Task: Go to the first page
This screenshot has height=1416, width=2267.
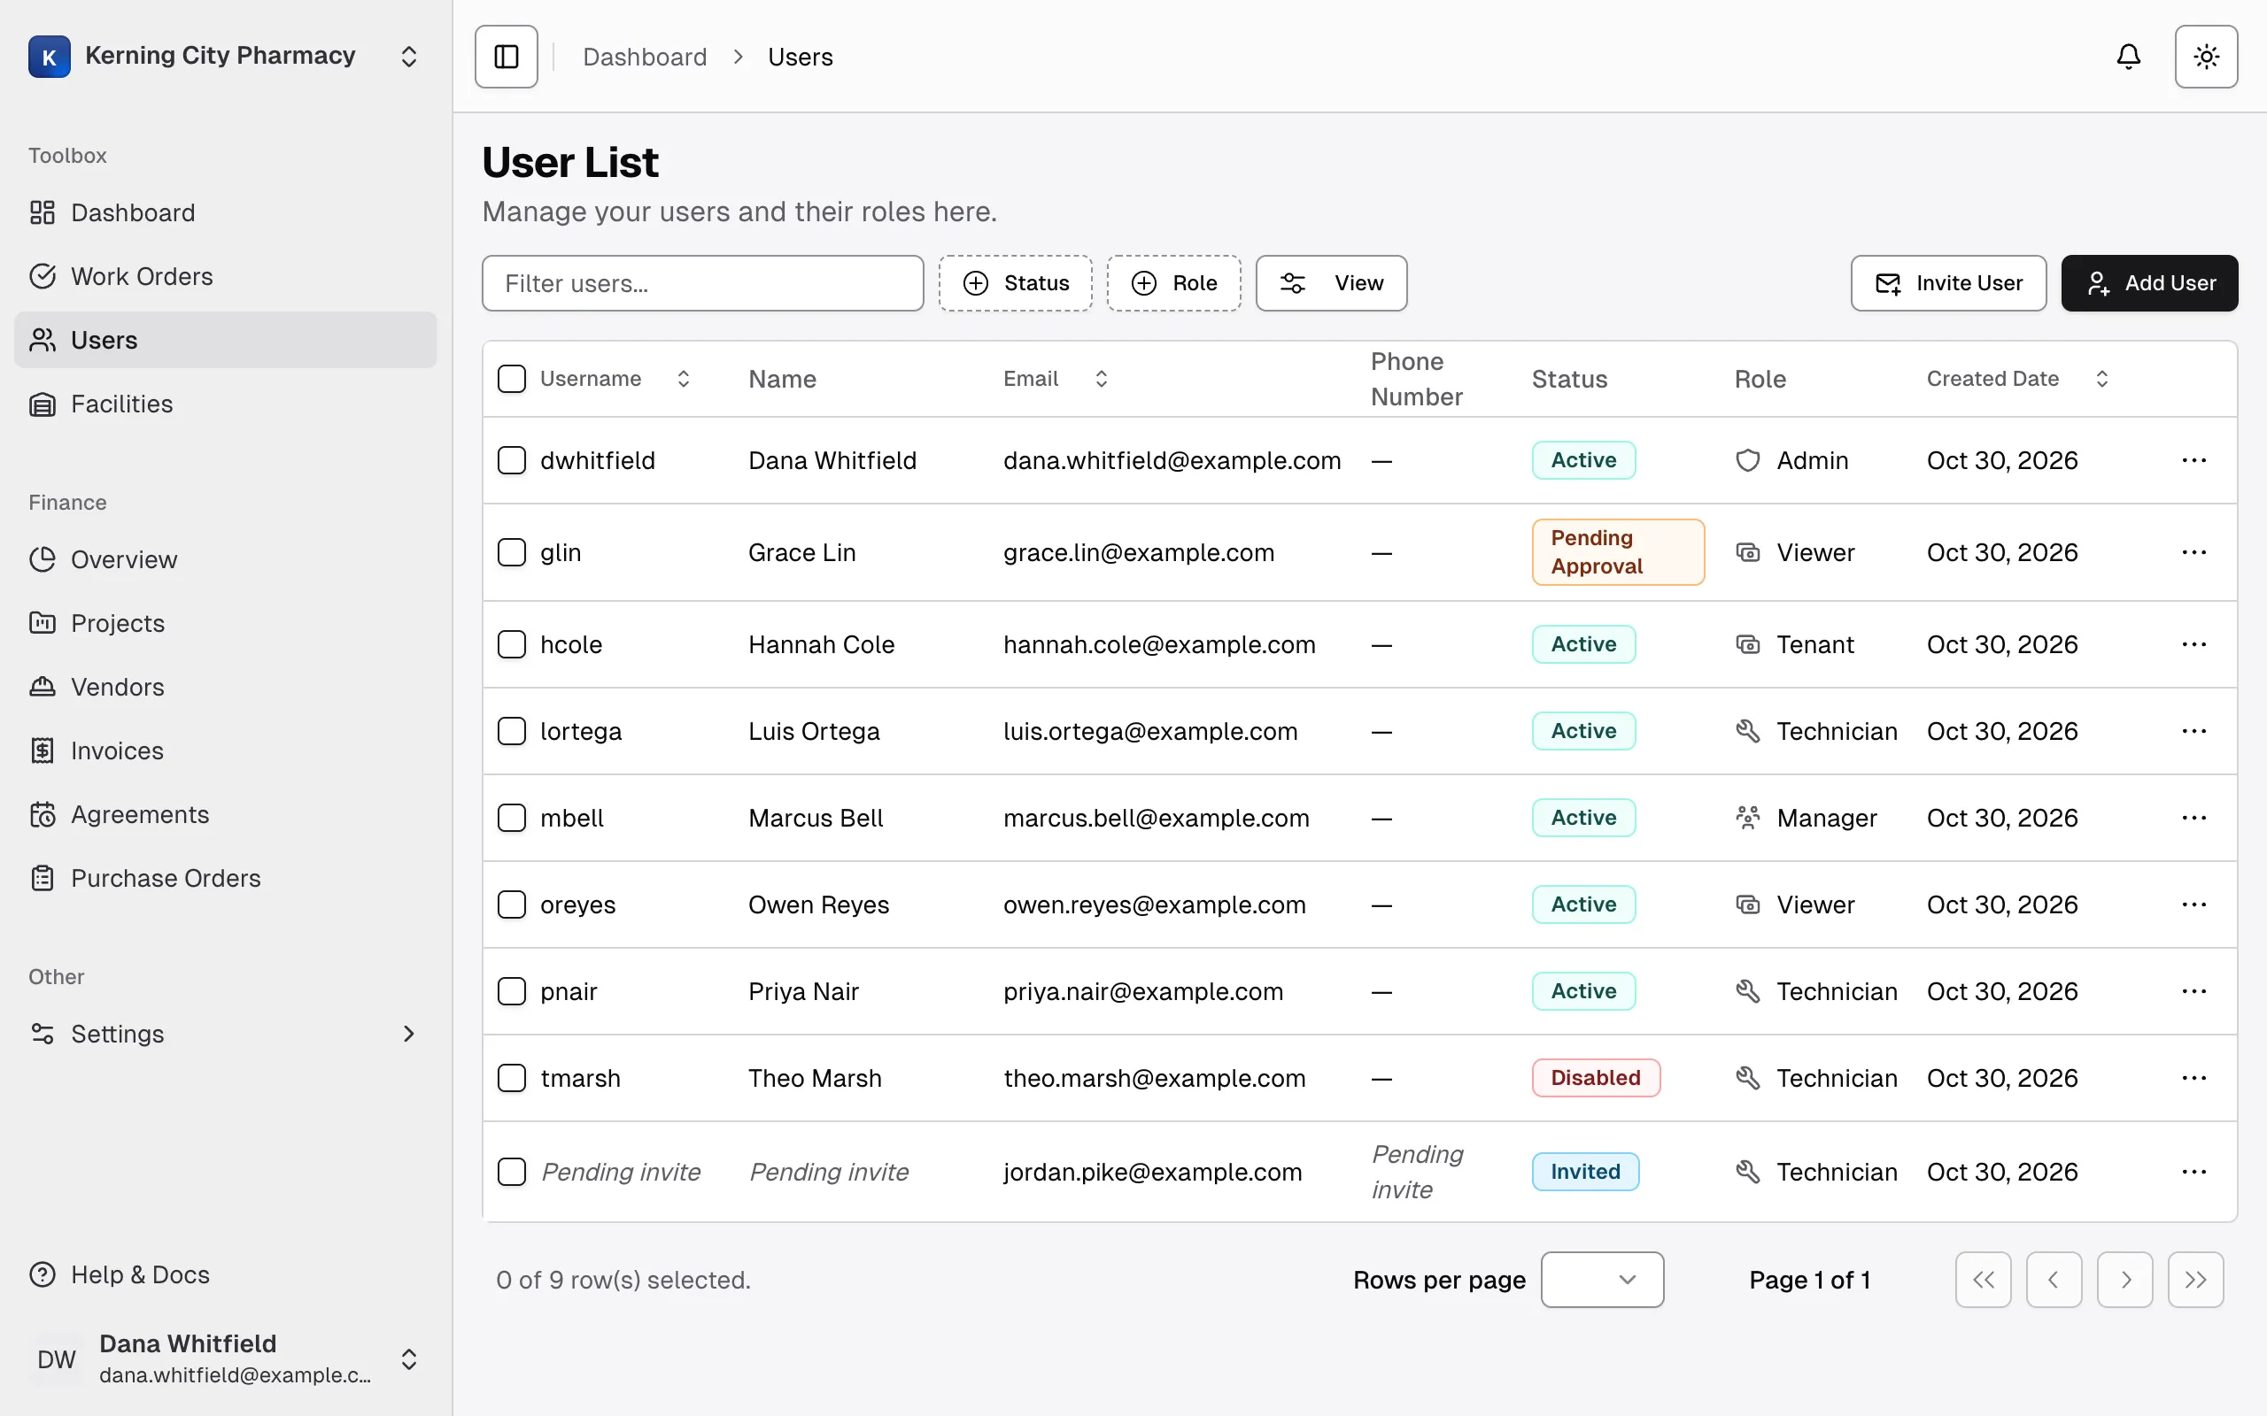Action: 1983,1280
